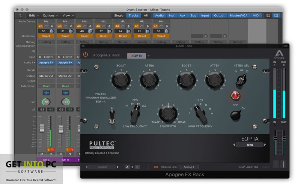Viewport: 307px width, 184px height.
Task: Click the Apogee logo in rack window
Action: pos(279,54)
